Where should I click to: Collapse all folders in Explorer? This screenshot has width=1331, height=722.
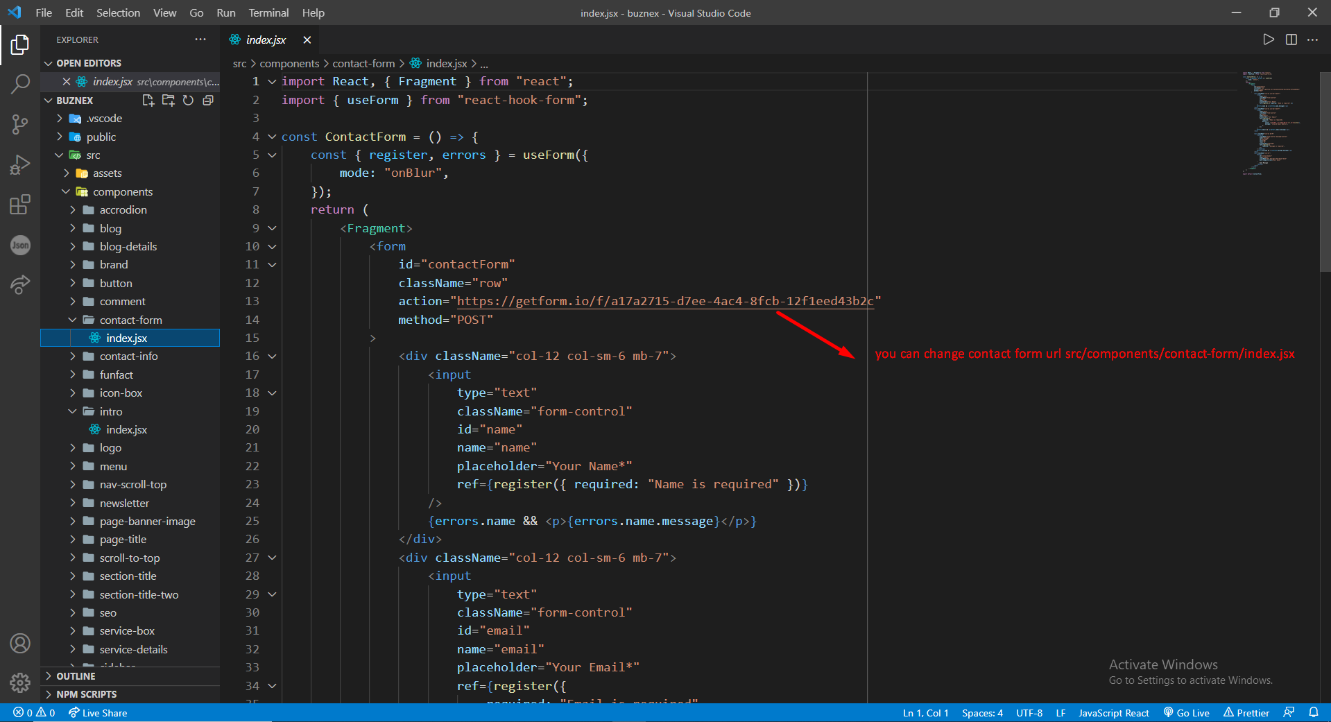tap(207, 101)
